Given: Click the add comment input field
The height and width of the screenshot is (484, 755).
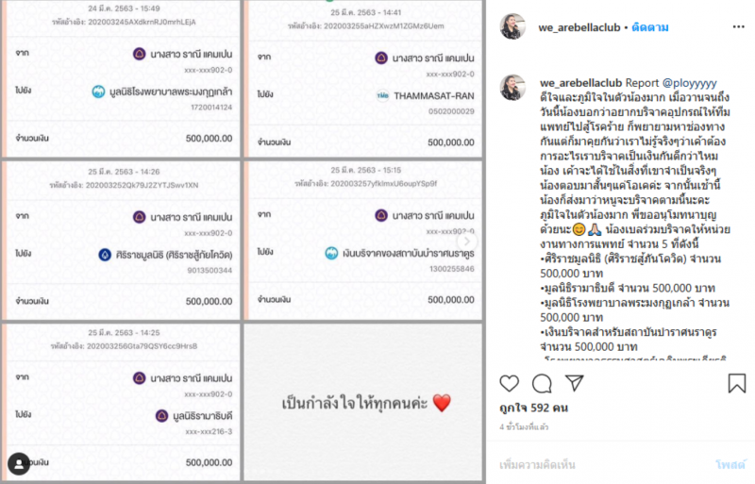Looking at the screenshot, I should click(x=602, y=465).
